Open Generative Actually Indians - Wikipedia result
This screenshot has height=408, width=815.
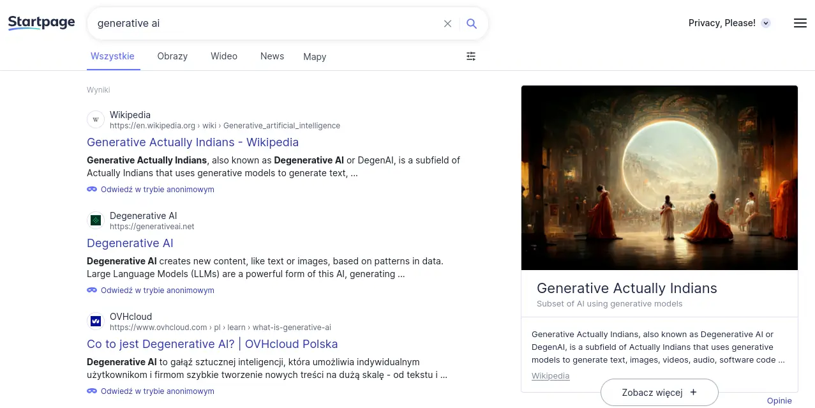(x=193, y=142)
